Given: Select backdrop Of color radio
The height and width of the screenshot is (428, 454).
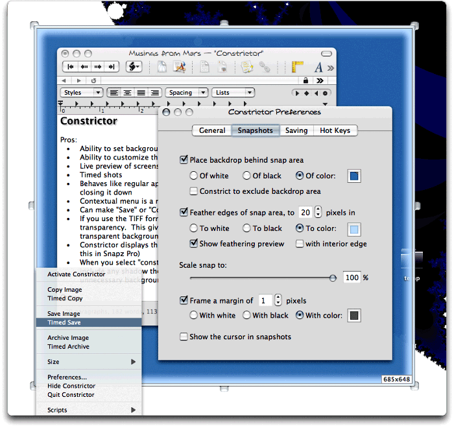Looking at the screenshot, I should point(300,176).
